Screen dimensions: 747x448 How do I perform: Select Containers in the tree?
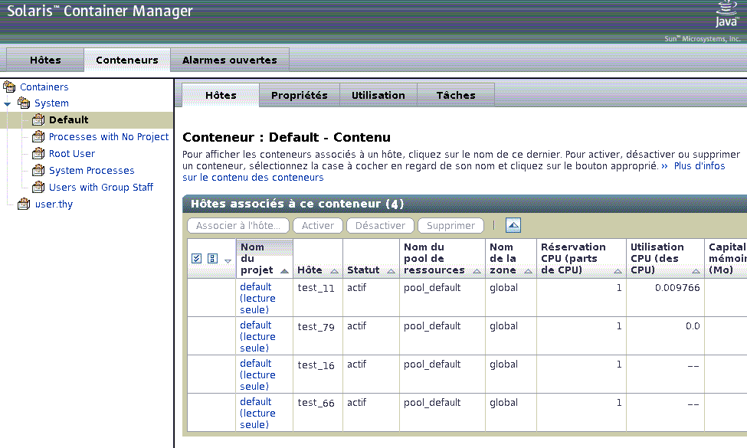coord(44,87)
